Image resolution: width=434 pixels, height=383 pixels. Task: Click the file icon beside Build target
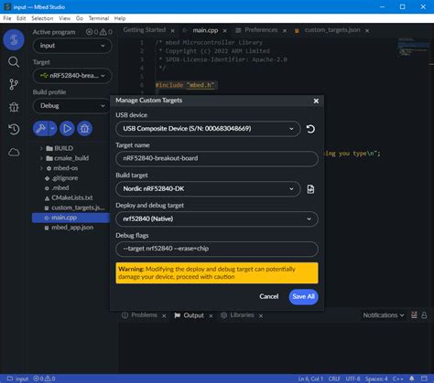coord(310,189)
